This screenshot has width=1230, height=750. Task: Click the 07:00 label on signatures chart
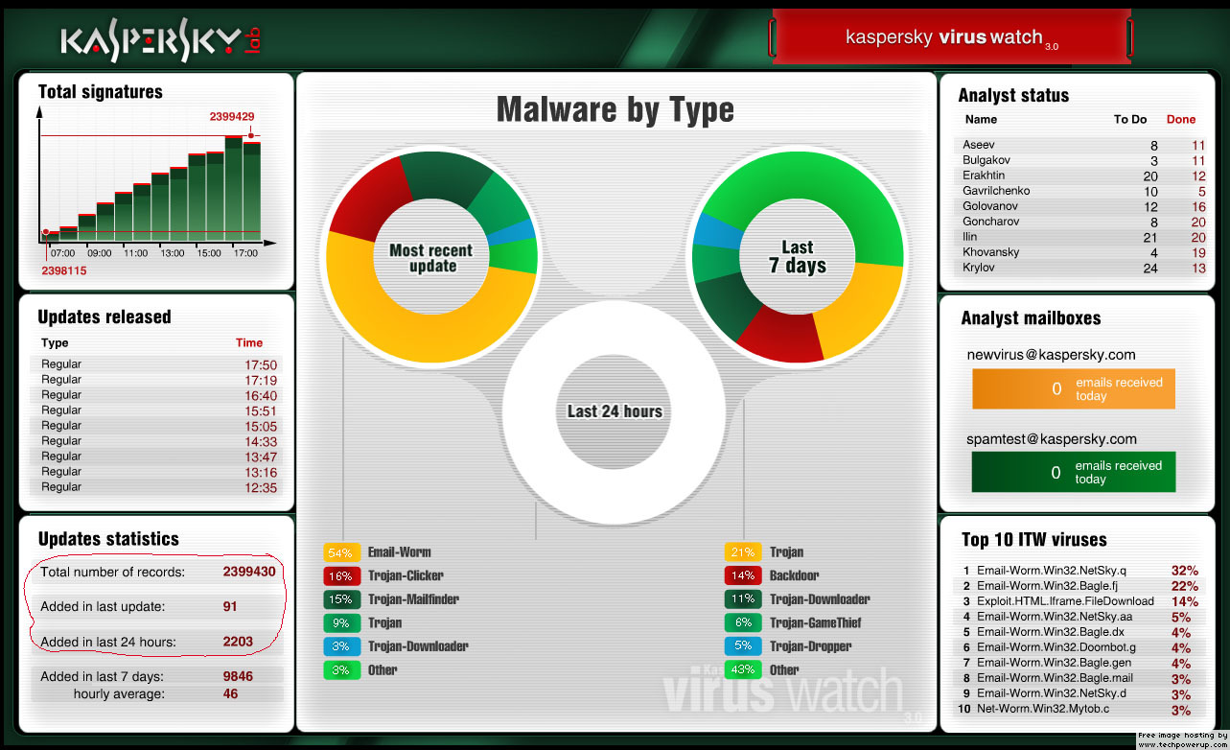(x=62, y=254)
